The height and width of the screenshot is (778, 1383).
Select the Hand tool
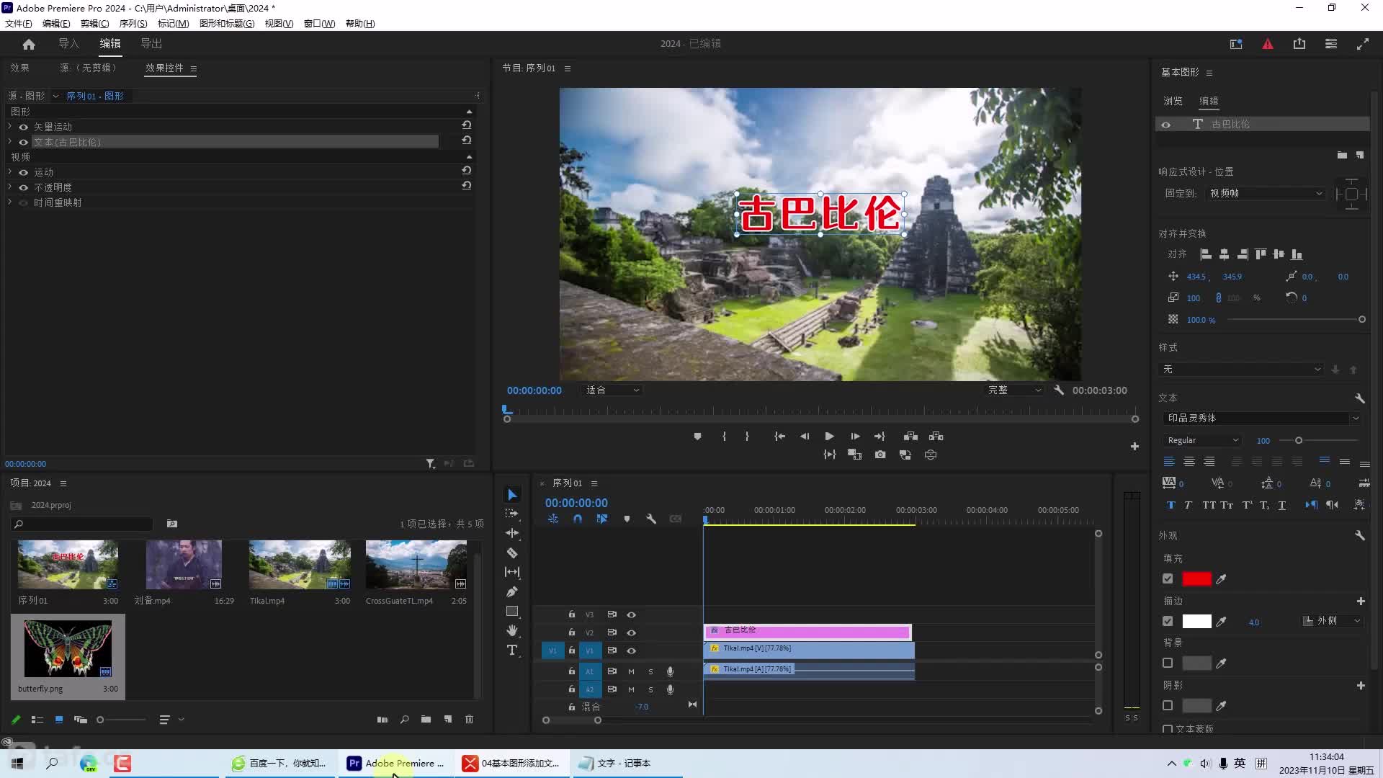[512, 630]
